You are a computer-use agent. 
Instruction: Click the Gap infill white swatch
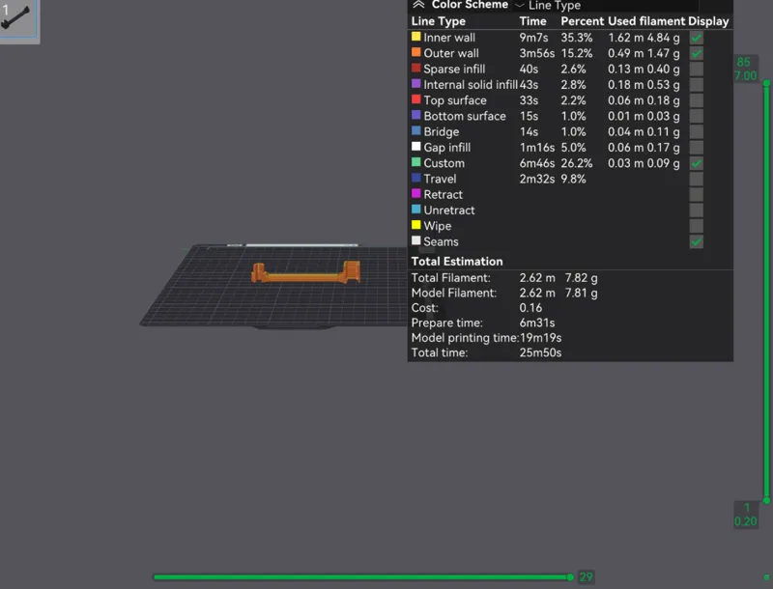(x=416, y=147)
